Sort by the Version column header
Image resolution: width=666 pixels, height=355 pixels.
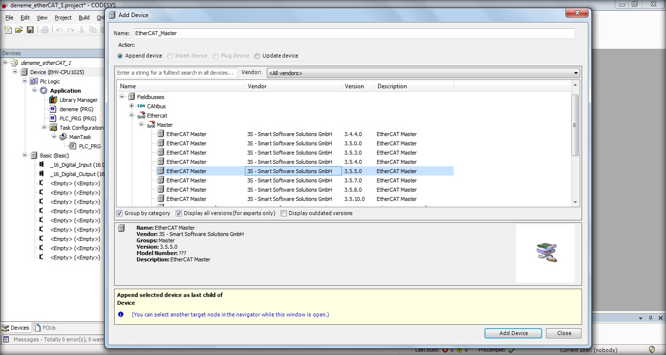click(x=358, y=86)
